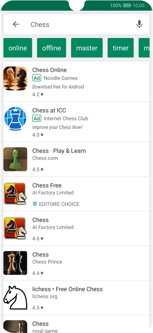Tap the Chess Online app icon
This screenshot has height=333, width=153.
15,78
